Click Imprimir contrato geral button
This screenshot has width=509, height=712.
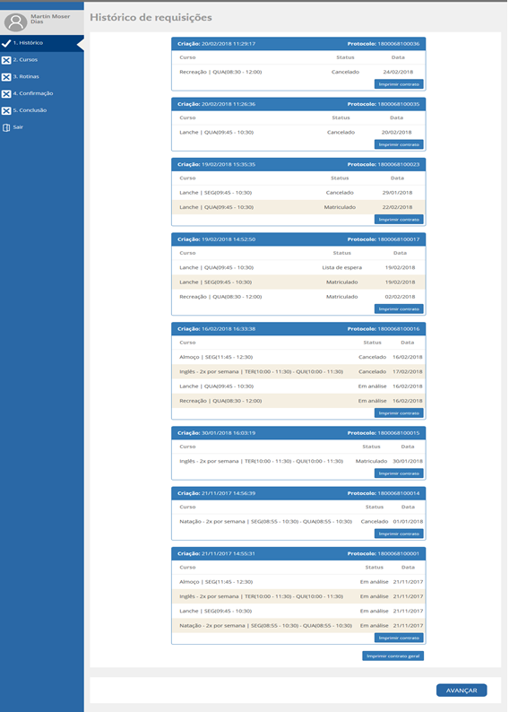[393, 656]
